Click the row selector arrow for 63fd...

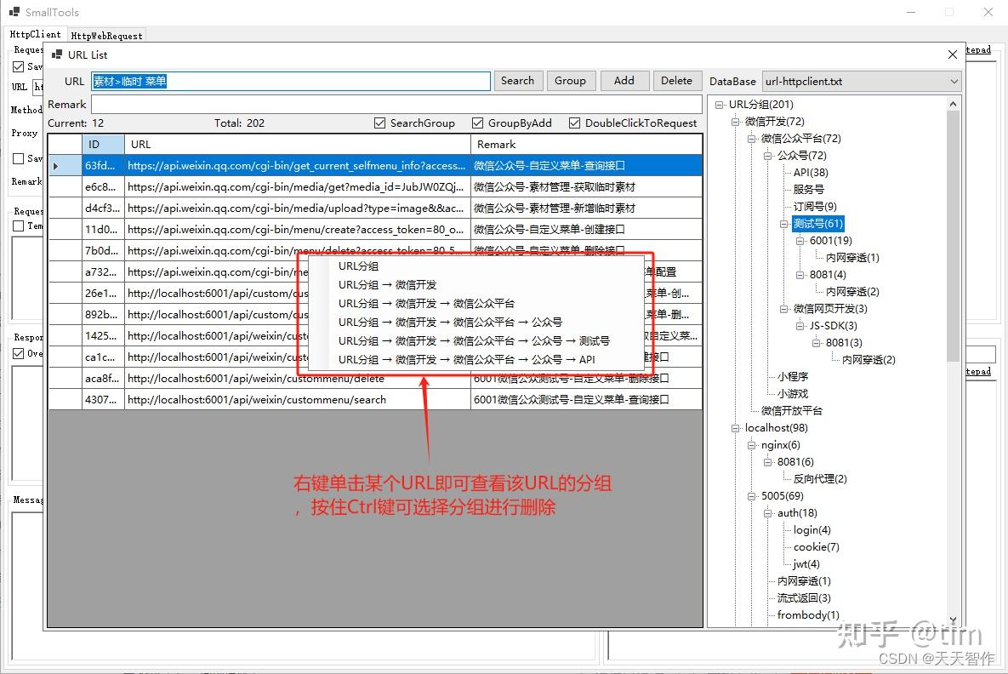(65, 166)
